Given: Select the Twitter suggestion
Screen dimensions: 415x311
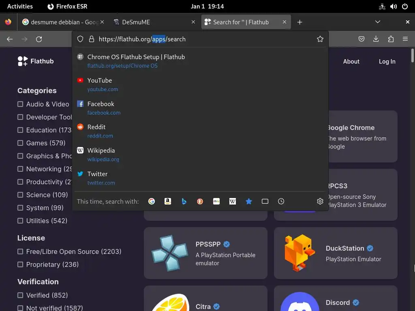Looking at the screenshot, I should pos(200,178).
